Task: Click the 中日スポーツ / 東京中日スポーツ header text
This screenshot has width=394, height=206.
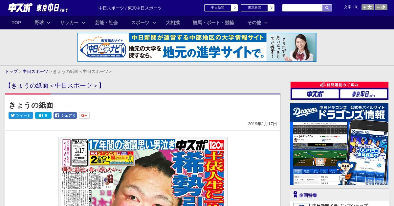Action: click(x=130, y=8)
